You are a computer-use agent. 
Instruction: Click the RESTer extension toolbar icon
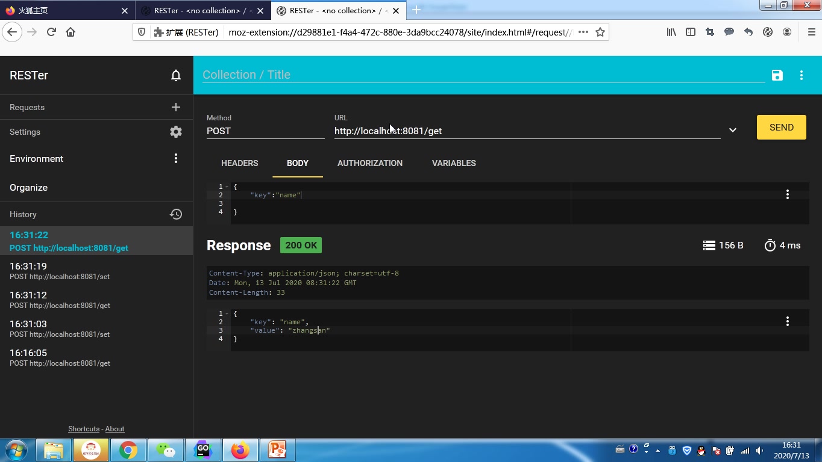[x=768, y=32]
